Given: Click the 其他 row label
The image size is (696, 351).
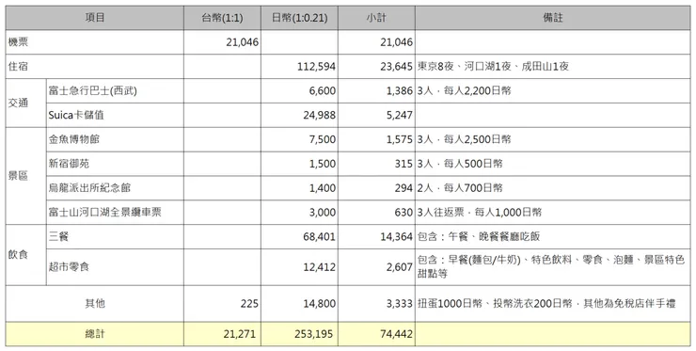Looking at the screenshot, I should pyautogui.click(x=95, y=304).
